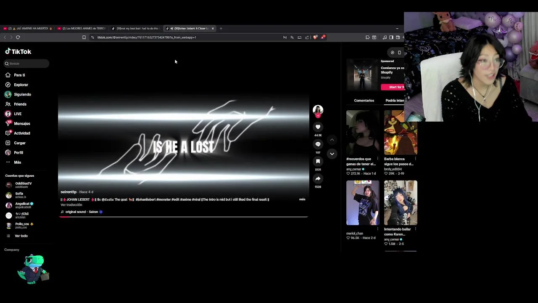538x303 pixels.
Task: Click the browser reload button
Action: point(18,37)
